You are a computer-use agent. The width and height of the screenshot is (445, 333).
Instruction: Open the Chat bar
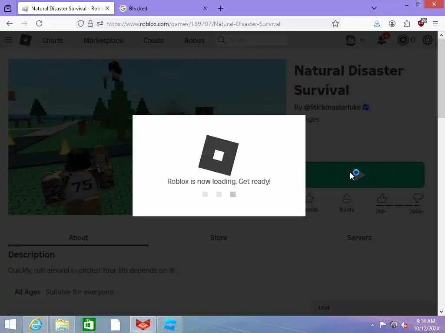tap(372, 307)
